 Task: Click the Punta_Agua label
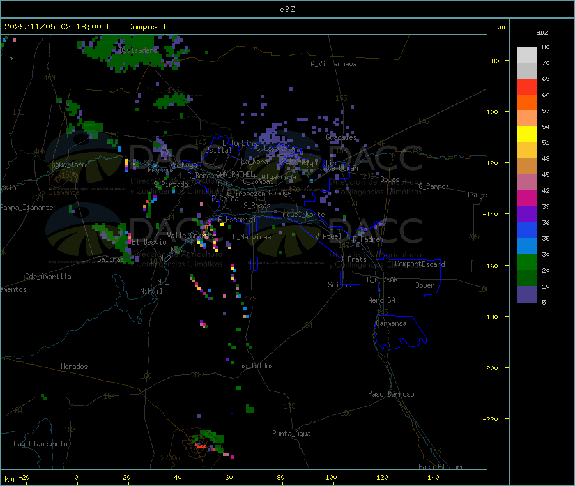coord(291,434)
